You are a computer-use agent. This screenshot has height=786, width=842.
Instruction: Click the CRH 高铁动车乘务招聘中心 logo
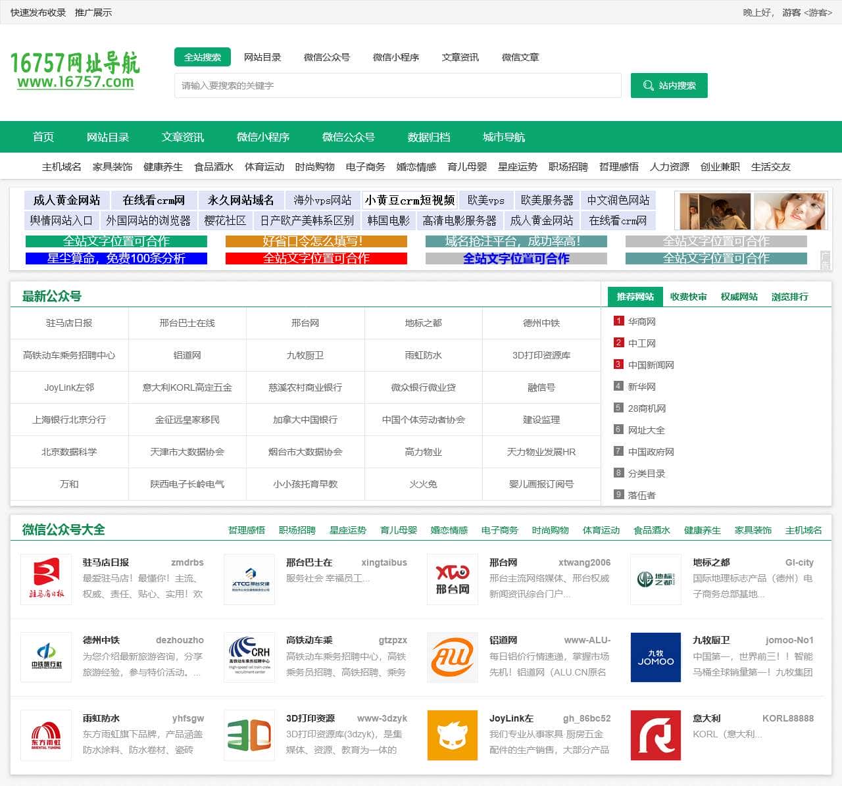tap(249, 657)
